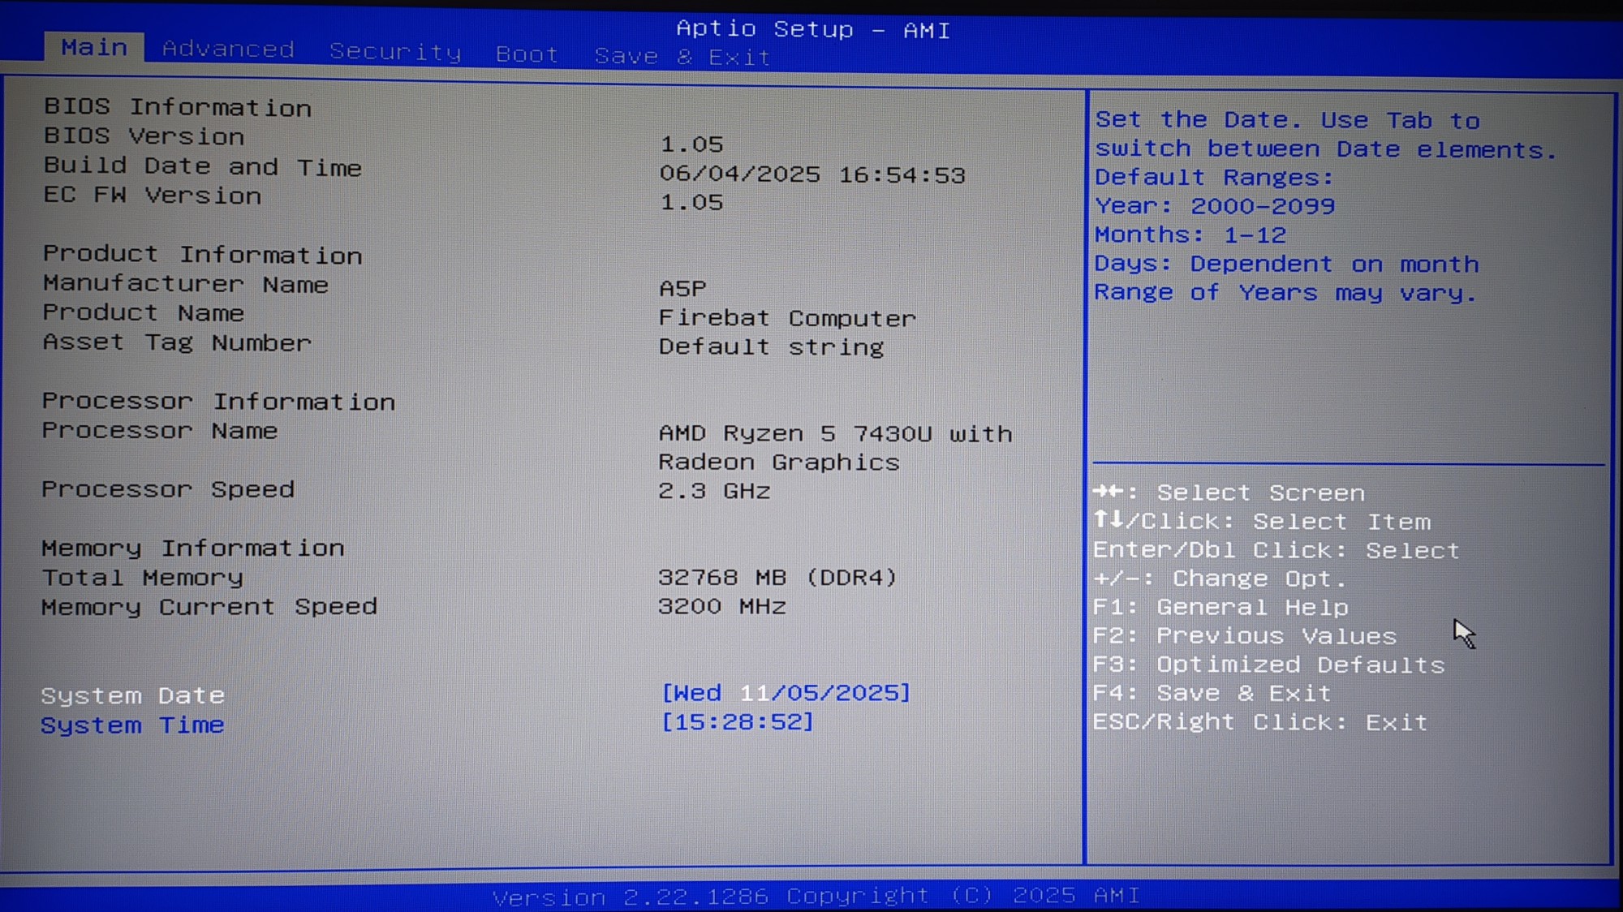Go to the Boot tab

pyautogui.click(x=527, y=54)
